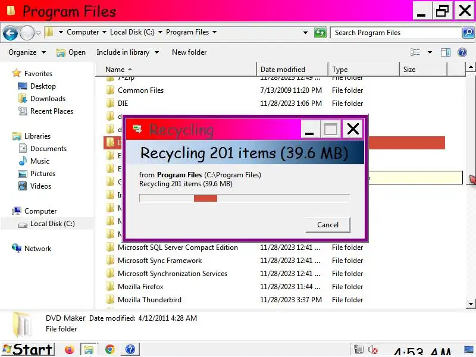Viewport: 476px width, 357px height.
Task: Expand the Program Files breadcrumb dropdown
Action: pyautogui.click(x=214, y=32)
